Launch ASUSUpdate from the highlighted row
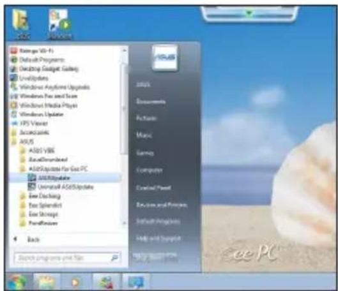 point(65,178)
